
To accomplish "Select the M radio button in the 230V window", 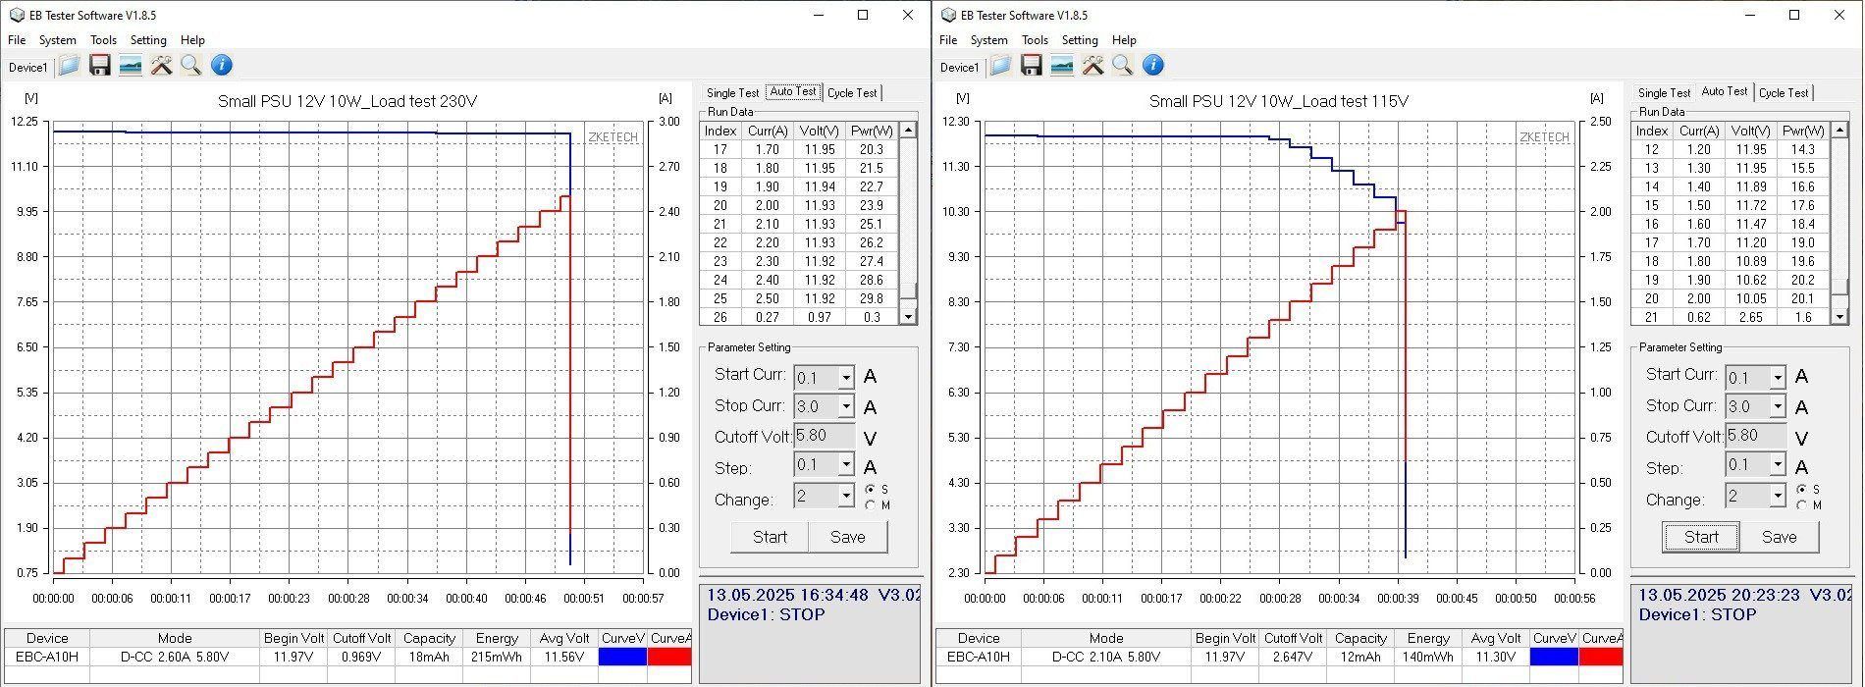I will tap(871, 505).
